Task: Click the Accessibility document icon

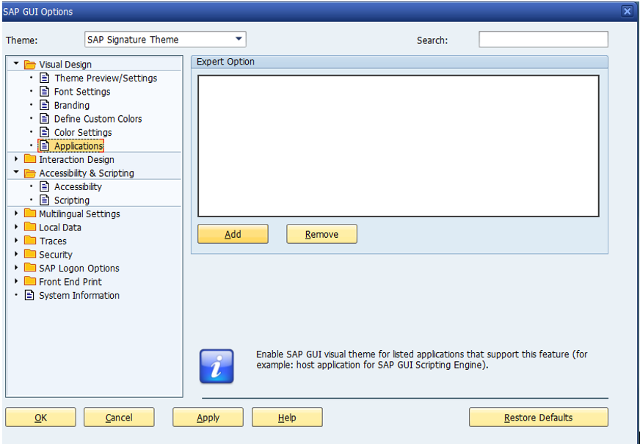Action: 45,186
